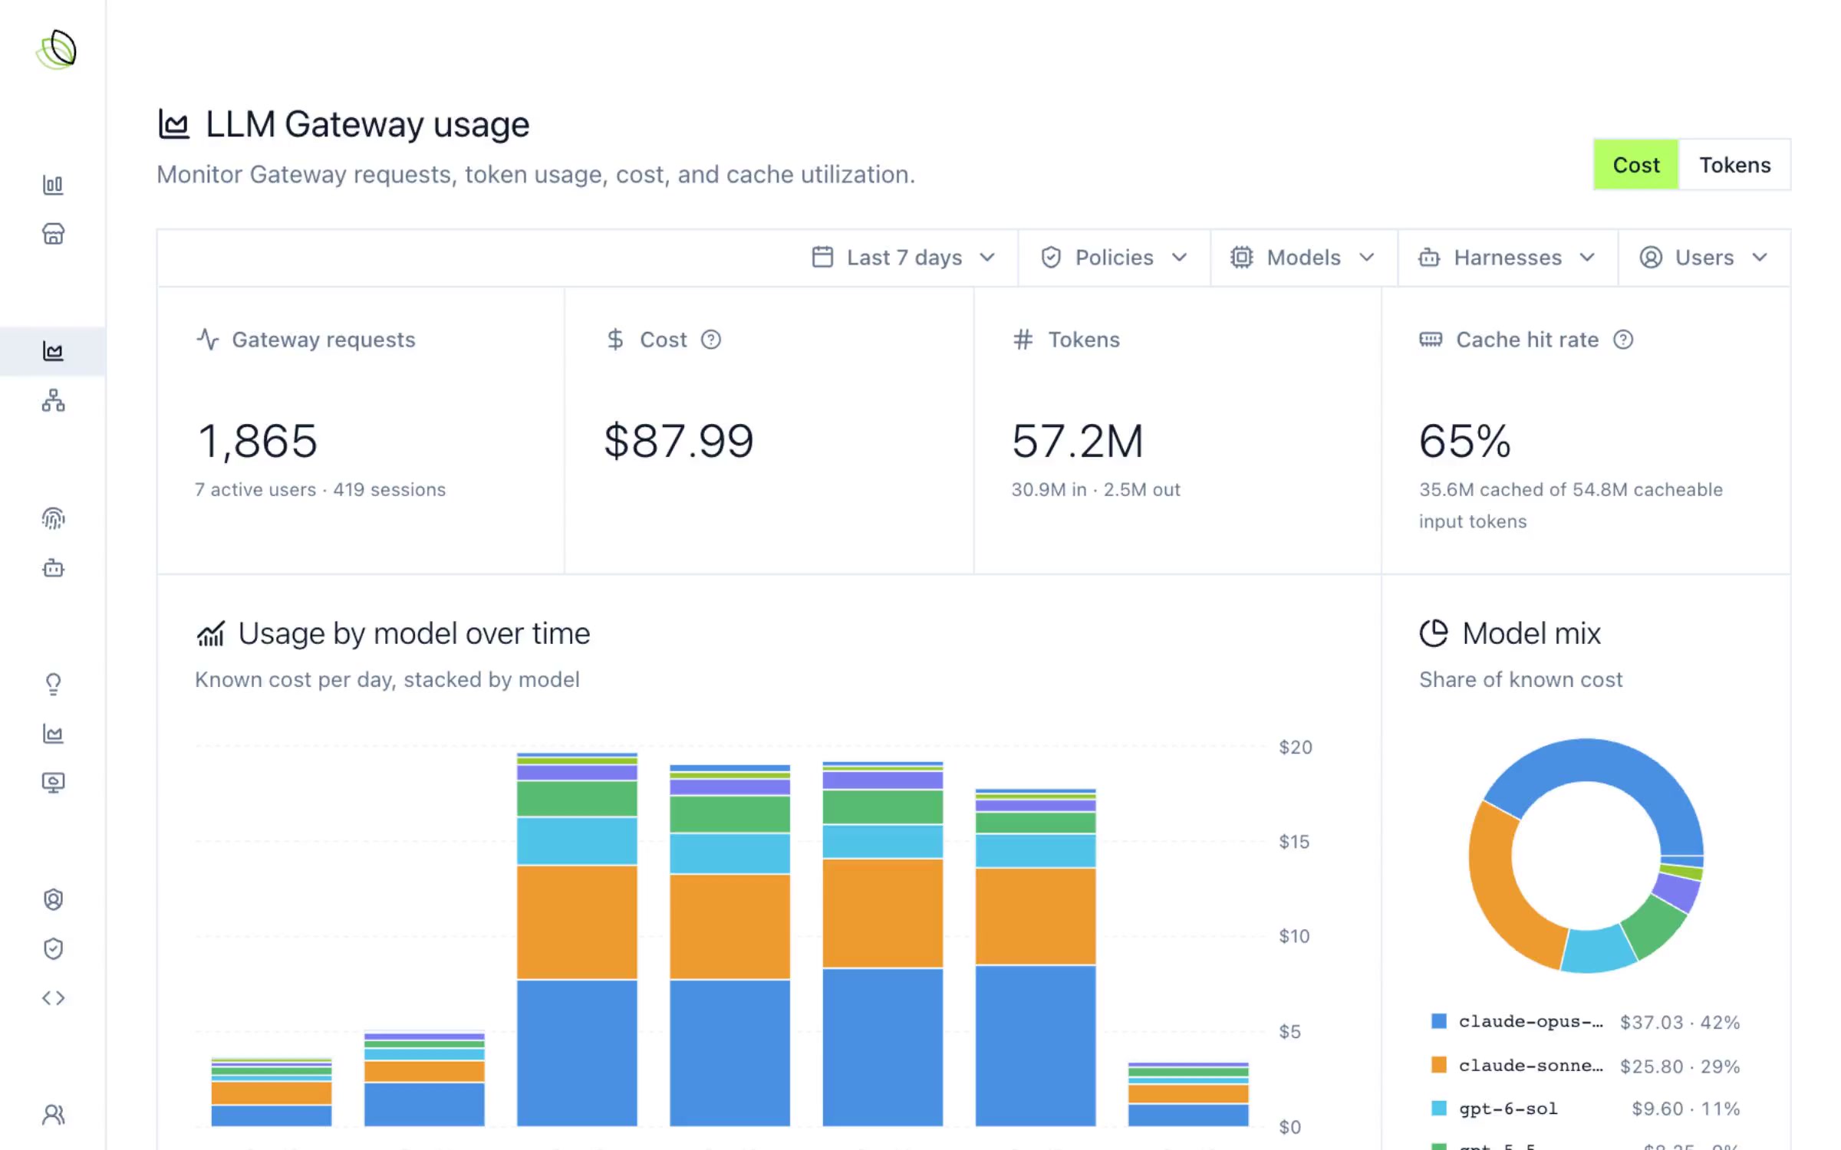Click the cyan gpt-6-sol legend swatch
Viewport: 1841px width, 1150px height.
click(1439, 1109)
